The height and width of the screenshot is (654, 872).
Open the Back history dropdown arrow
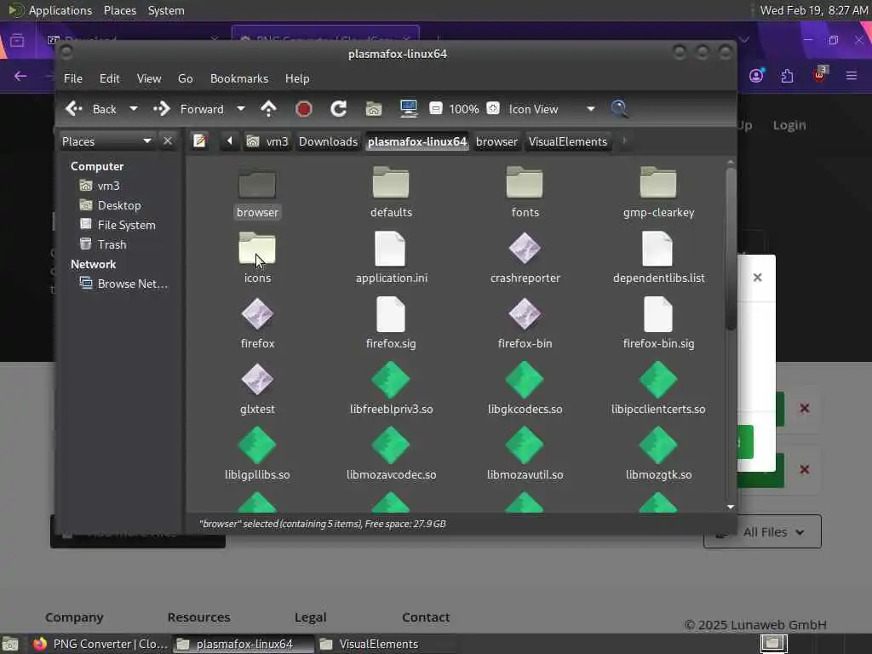tap(134, 109)
